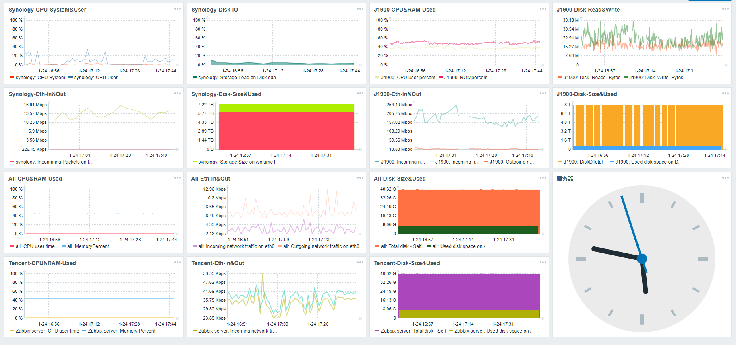The width and height of the screenshot is (736, 345).
Task: Click the red 'synology: CPU System' legend swatch
Action: tap(12, 78)
